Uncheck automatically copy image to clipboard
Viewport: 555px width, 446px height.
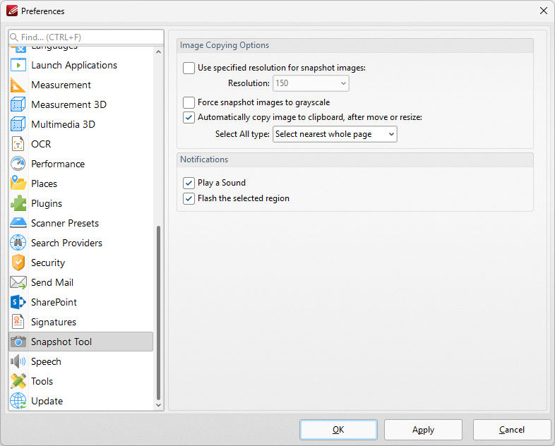tap(189, 117)
